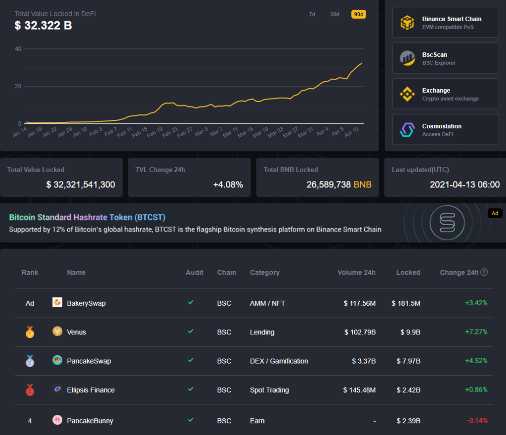Image resolution: width=506 pixels, height=435 pixels.
Task: Select the PancakeSwap audit checkmark
Action: 190,361
